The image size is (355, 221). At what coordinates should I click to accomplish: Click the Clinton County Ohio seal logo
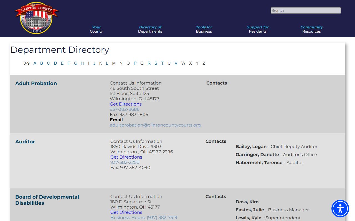36,18
